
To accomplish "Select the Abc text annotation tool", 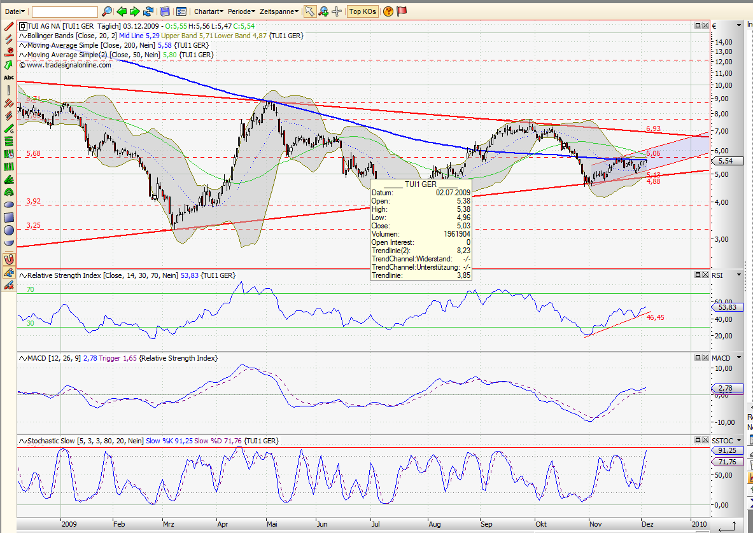I will tap(9, 77).
